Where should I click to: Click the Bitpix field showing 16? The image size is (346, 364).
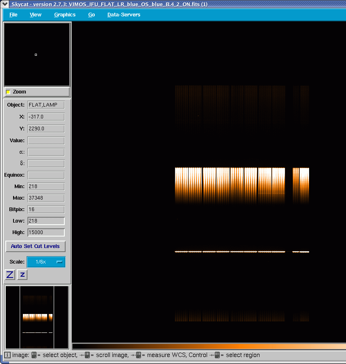[46, 209]
